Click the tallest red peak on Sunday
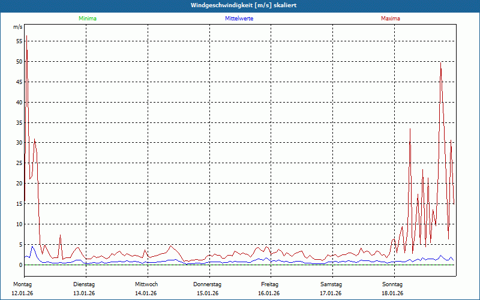 pyautogui.click(x=441, y=62)
